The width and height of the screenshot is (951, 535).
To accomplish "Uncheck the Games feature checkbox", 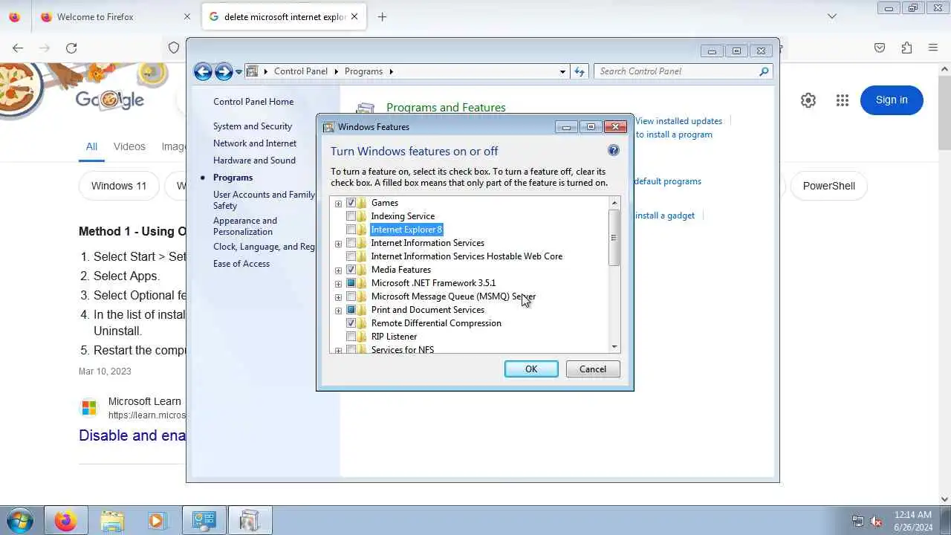I will [x=351, y=203].
